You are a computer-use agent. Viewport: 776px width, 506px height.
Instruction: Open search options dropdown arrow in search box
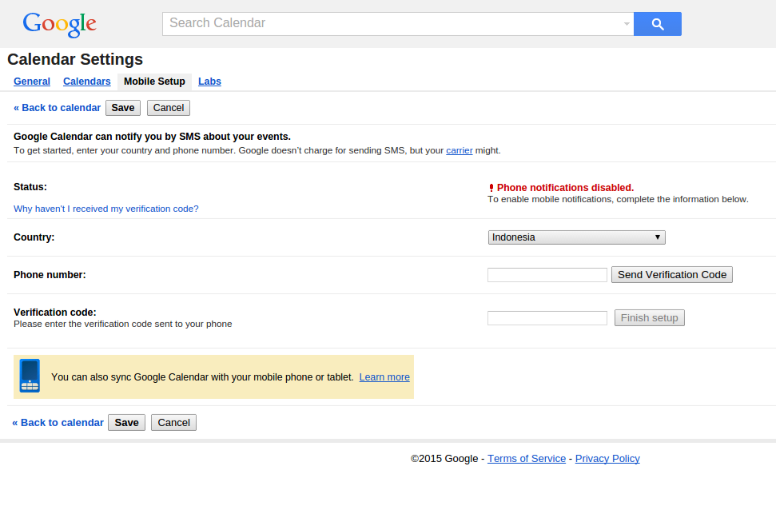click(627, 24)
